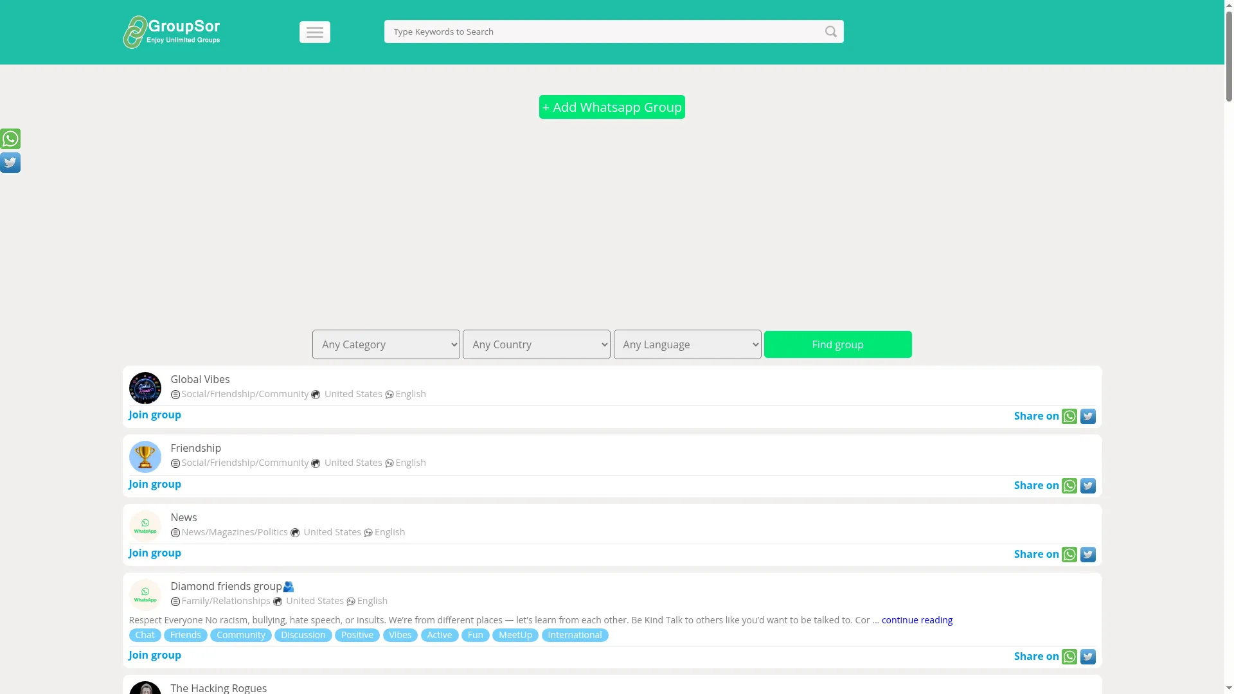The image size is (1234, 694).
Task: Expand the Any Category dropdown
Action: click(x=386, y=344)
